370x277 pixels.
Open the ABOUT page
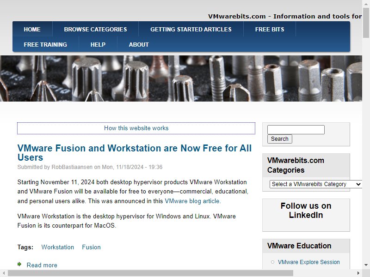(139, 44)
